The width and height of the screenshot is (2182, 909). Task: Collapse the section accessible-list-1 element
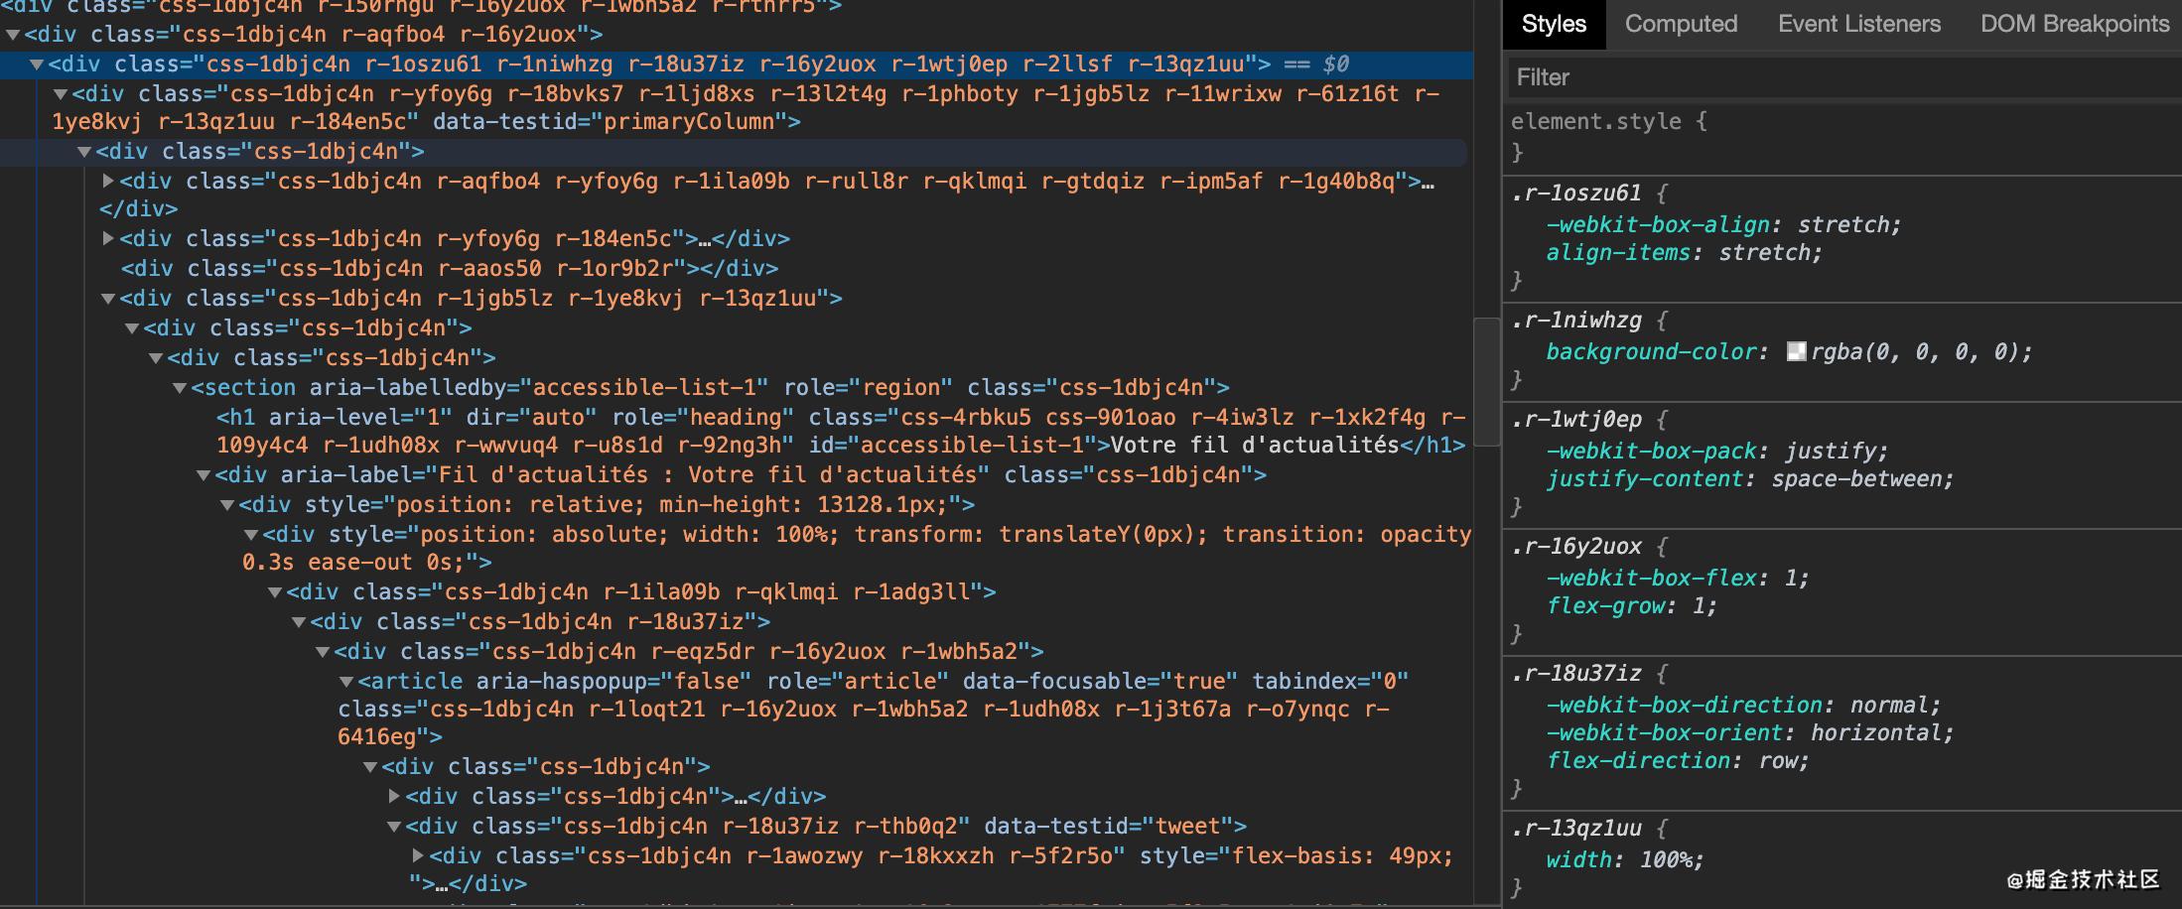coord(180,388)
